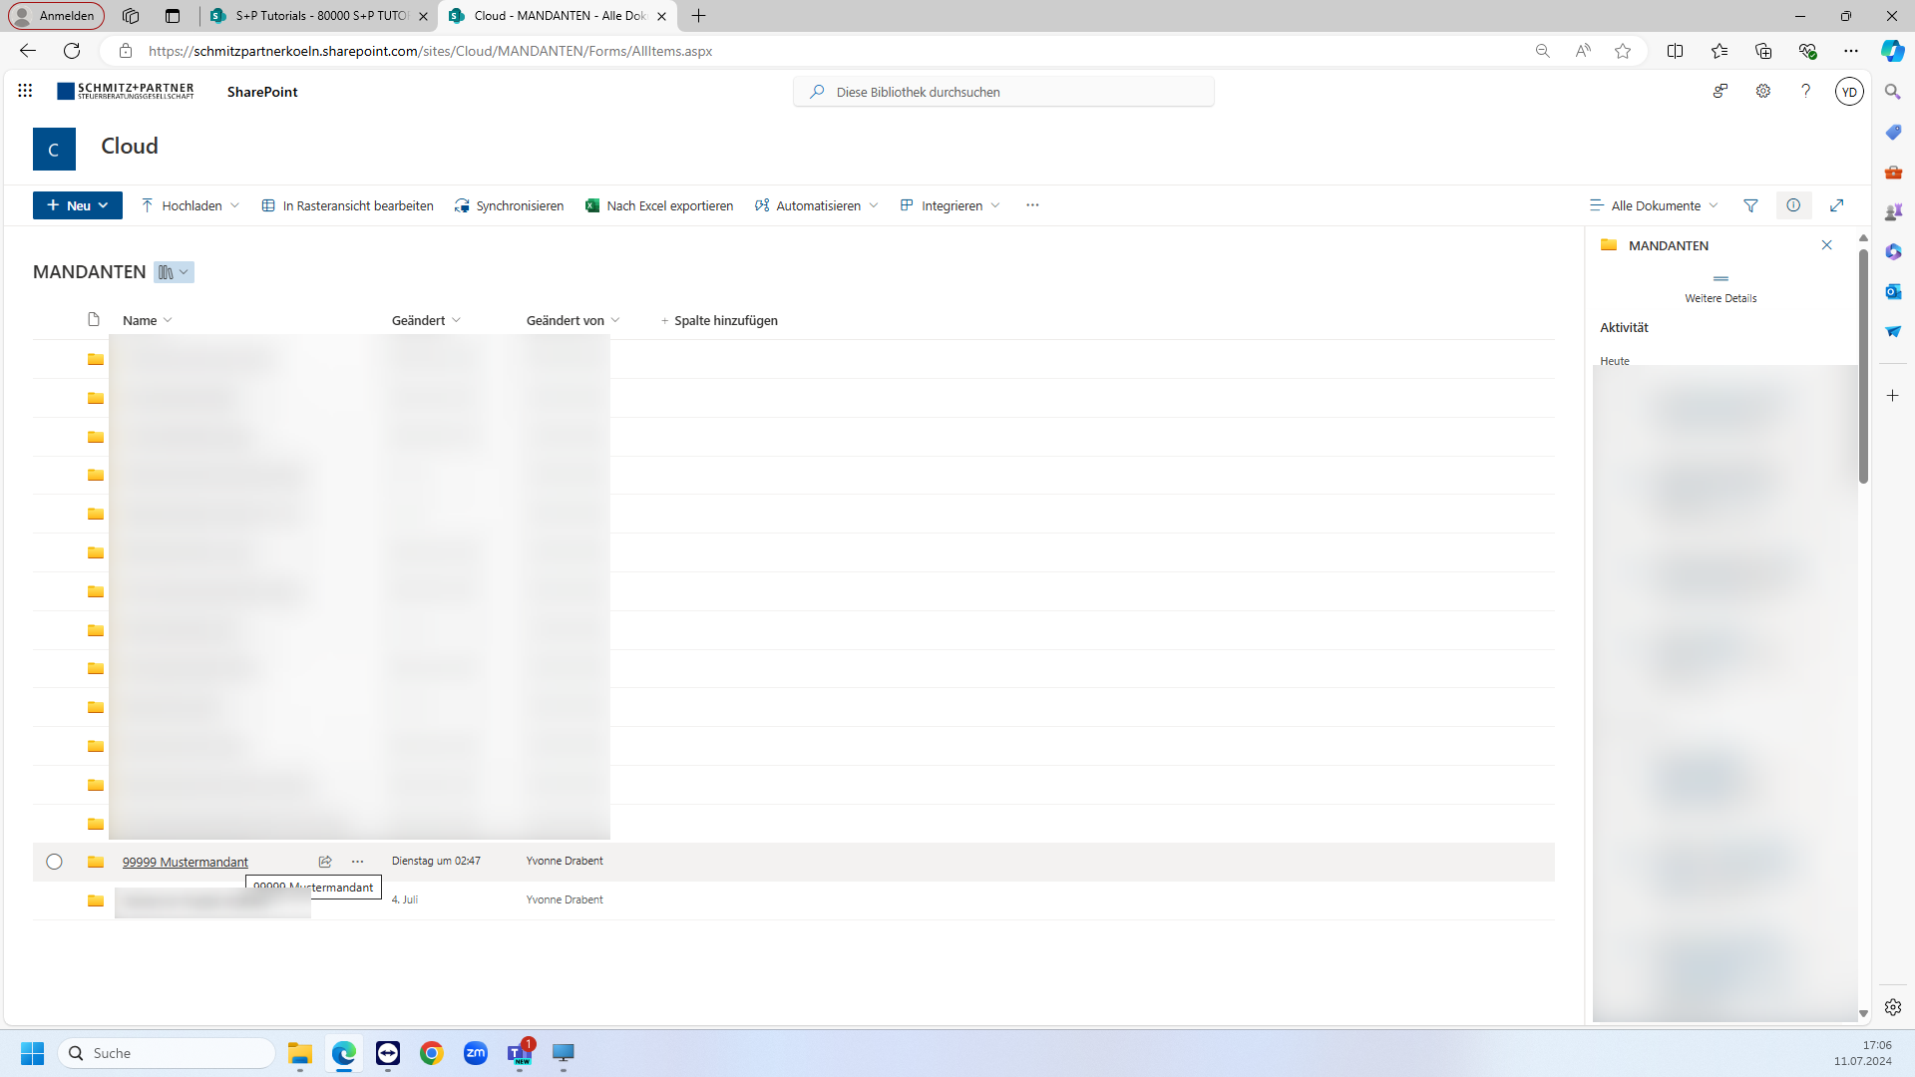Expand the Automatisieren menu
The image size is (1915, 1077).
(817, 205)
